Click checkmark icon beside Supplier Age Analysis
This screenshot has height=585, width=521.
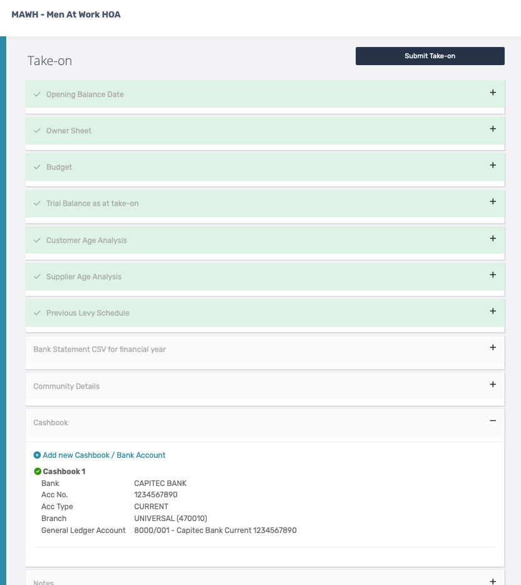pyautogui.click(x=37, y=276)
